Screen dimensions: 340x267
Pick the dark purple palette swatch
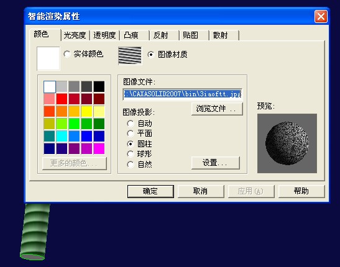62,148
